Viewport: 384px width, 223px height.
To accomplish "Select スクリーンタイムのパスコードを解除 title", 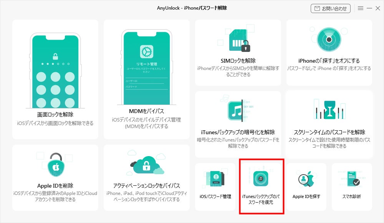I will pos(329,132).
